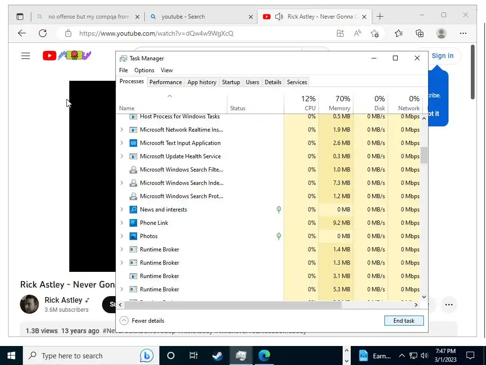Open Task Manager File menu
The image size is (486, 365).
coord(123,70)
